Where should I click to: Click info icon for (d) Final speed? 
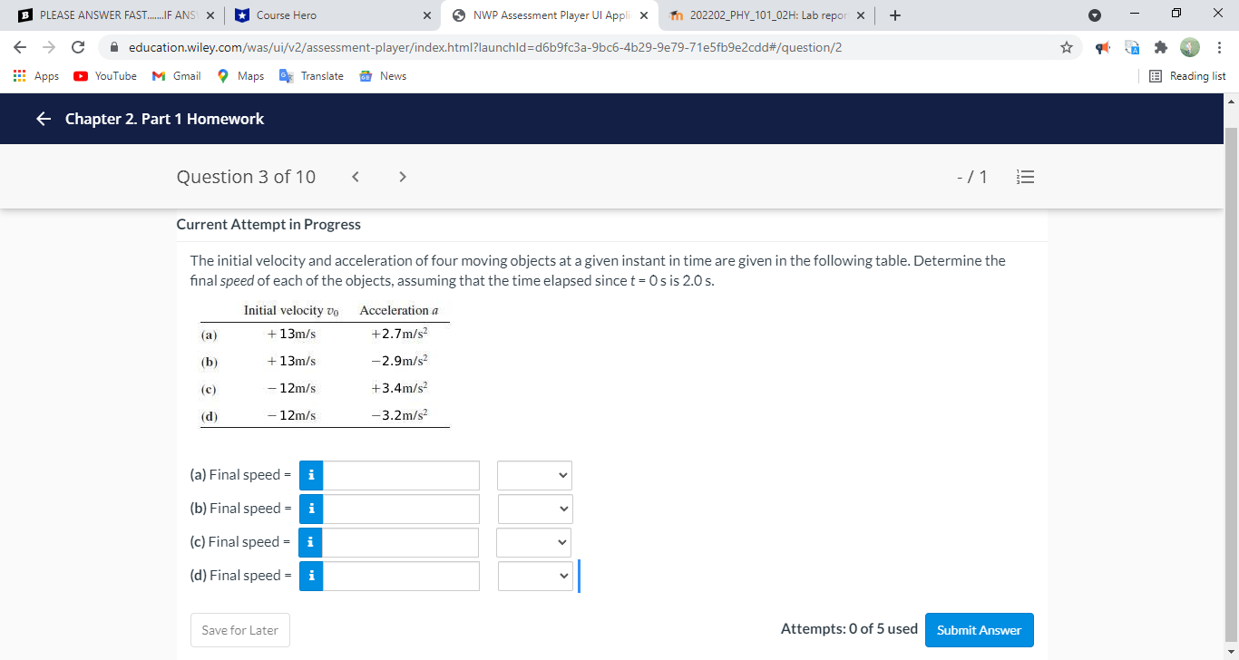311,576
